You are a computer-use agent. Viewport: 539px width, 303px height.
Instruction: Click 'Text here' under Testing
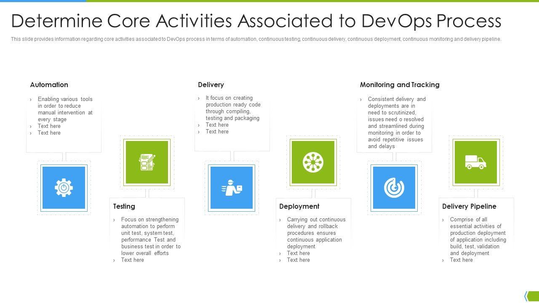pos(133,260)
